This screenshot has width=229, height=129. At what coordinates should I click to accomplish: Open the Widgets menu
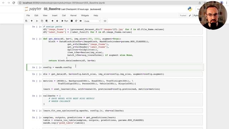pos(85,15)
